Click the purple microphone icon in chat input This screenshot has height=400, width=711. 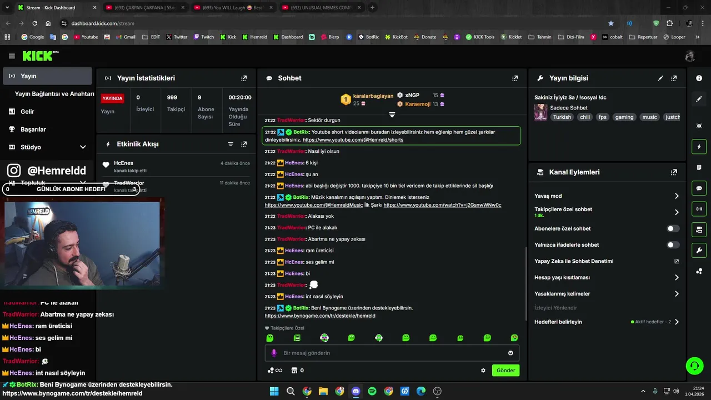click(x=274, y=353)
